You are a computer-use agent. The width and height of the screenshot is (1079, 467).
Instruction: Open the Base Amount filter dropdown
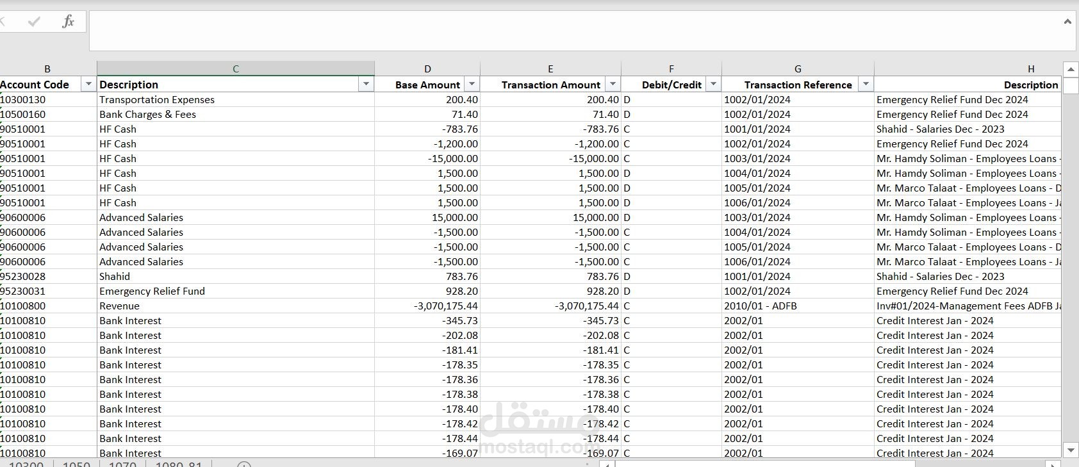coord(472,85)
